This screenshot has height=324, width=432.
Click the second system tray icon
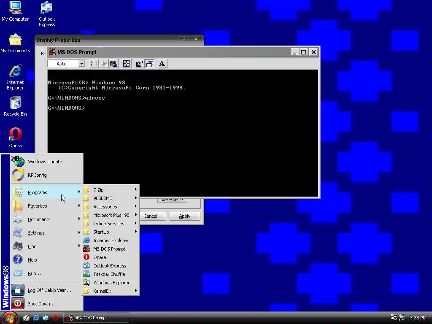(402, 317)
